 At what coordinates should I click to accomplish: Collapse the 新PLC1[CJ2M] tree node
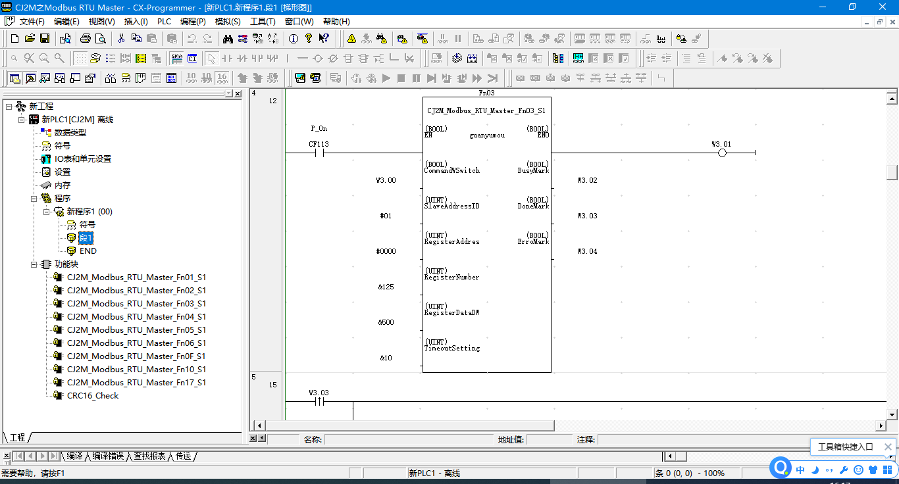(22, 119)
